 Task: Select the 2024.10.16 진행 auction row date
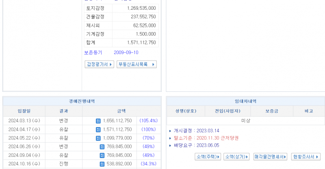[x=24, y=163]
